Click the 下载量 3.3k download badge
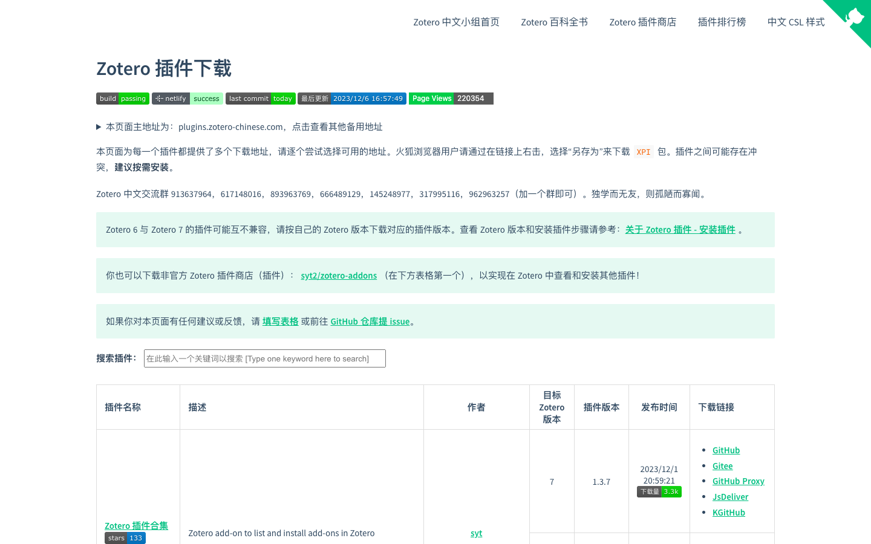Image resolution: width=871 pixels, height=544 pixels. [659, 492]
